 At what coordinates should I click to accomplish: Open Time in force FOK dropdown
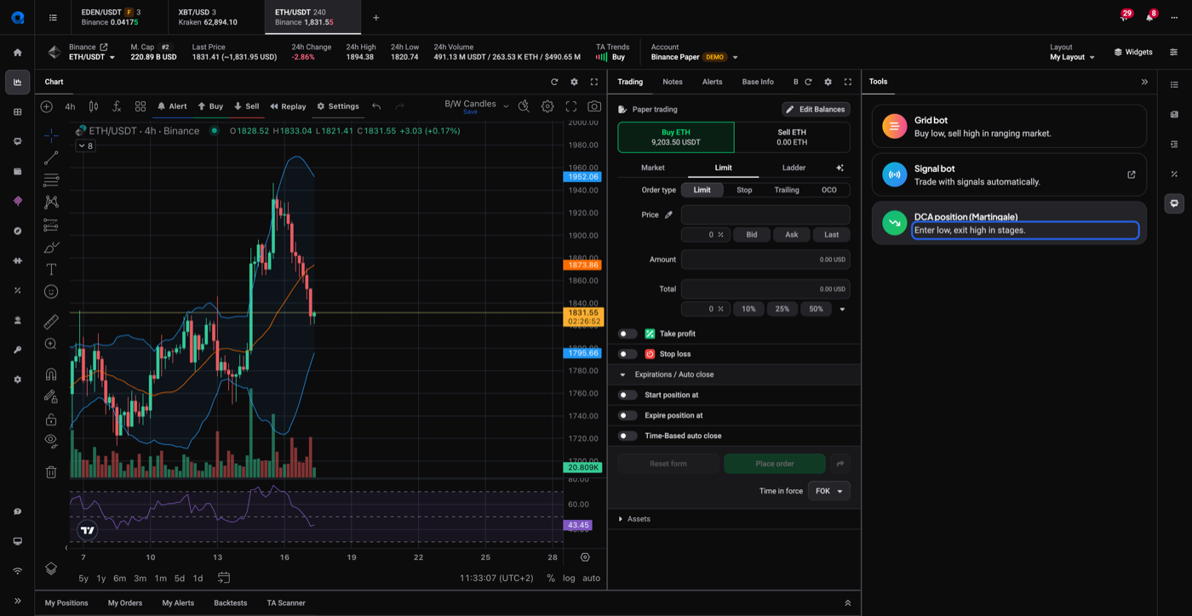click(828, 491)
